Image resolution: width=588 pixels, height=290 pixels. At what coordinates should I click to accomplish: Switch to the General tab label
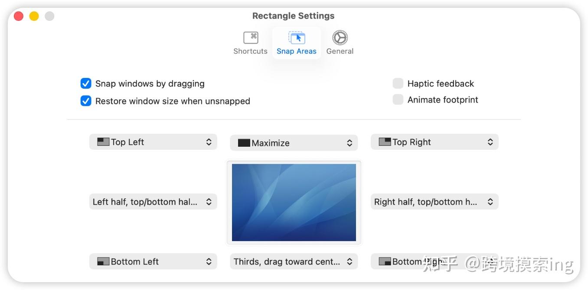click(340, 51)
